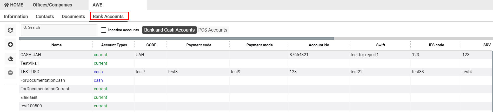Sort by CODE column header
Viewport: 493px width, 112px height.
[151, 45]
